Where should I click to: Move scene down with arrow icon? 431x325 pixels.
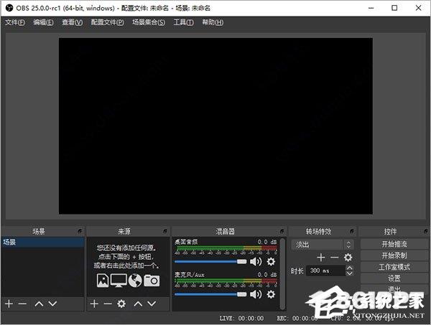[x=52, y=303]
